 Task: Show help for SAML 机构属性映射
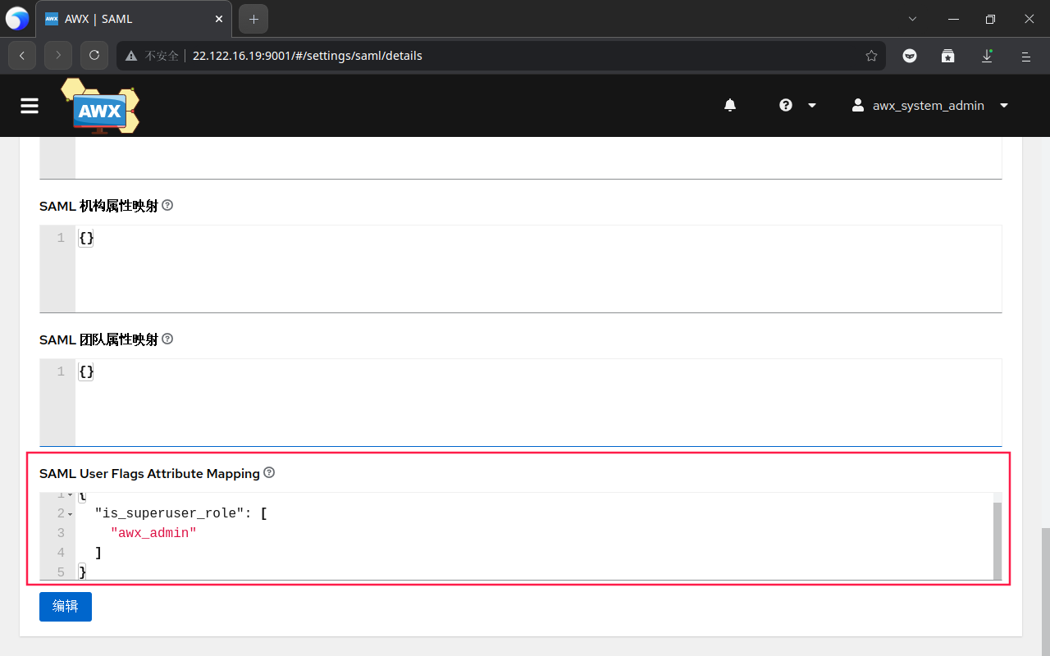167,205
